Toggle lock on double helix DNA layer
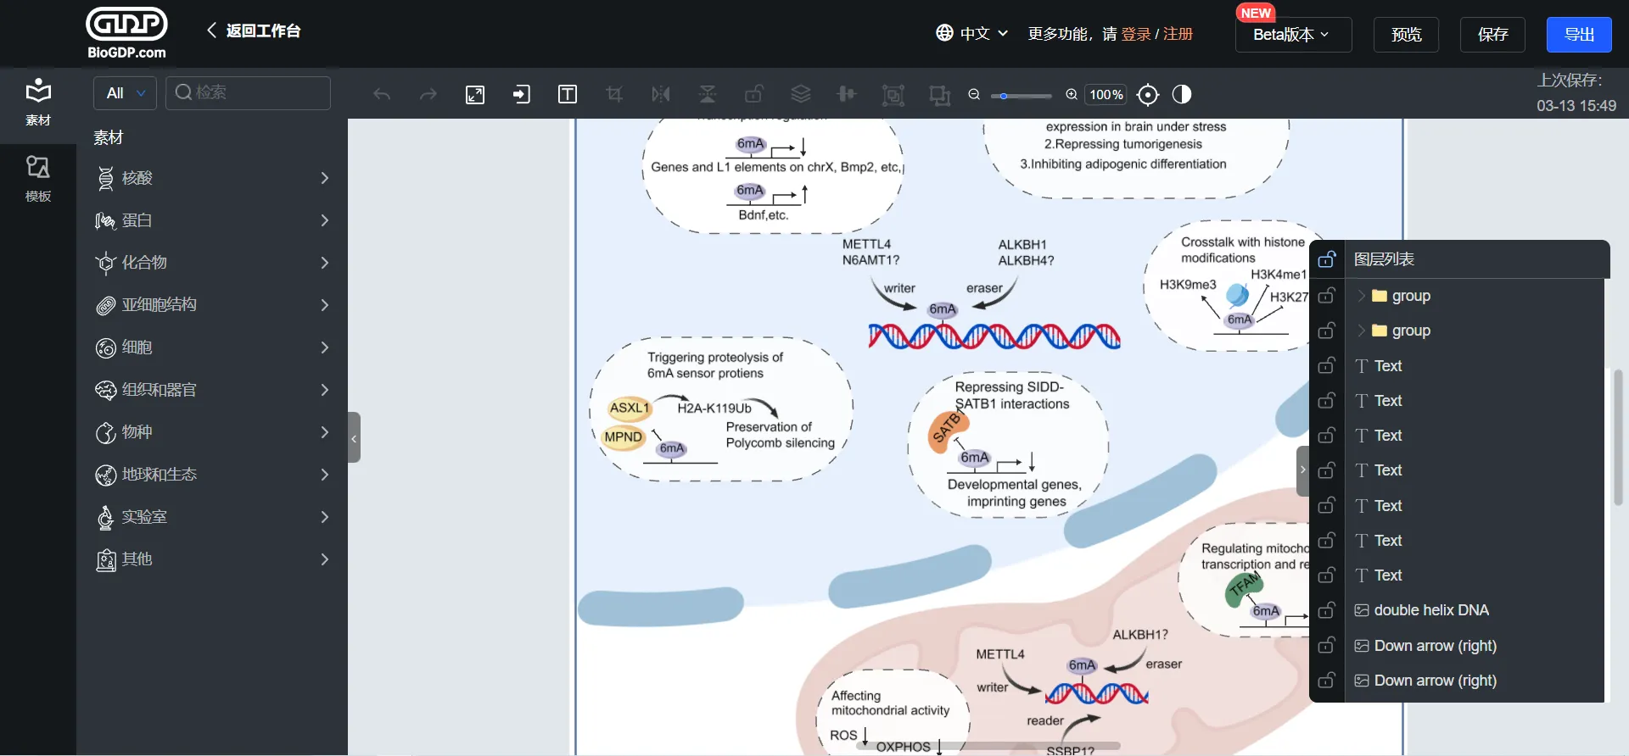Screen dimensions: 1629x756 coord(1327,610)
